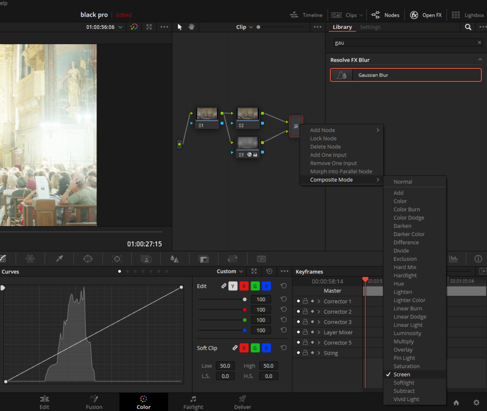Go to project manager home icon
The height and width of the screenshot is (411, 487).
(x=456, y=402)
